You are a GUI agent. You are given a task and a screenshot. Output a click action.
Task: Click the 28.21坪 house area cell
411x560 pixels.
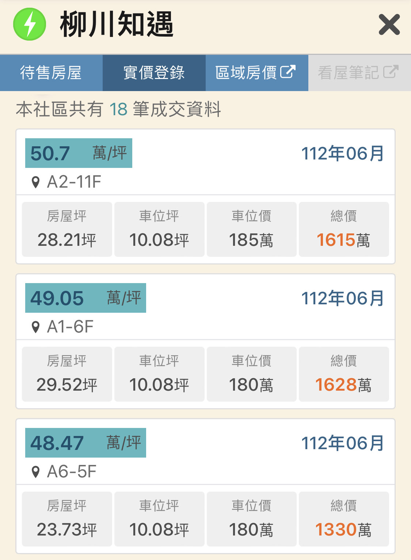(67, 229)
